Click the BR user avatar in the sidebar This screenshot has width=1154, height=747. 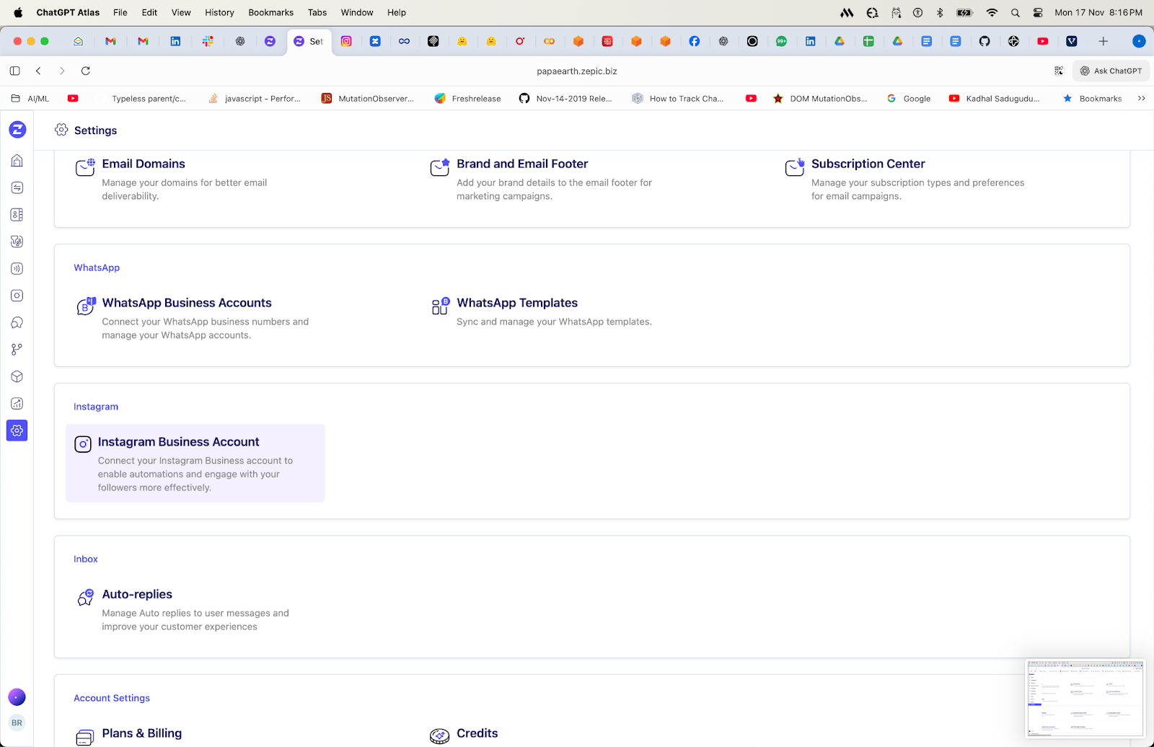(17, 722)
